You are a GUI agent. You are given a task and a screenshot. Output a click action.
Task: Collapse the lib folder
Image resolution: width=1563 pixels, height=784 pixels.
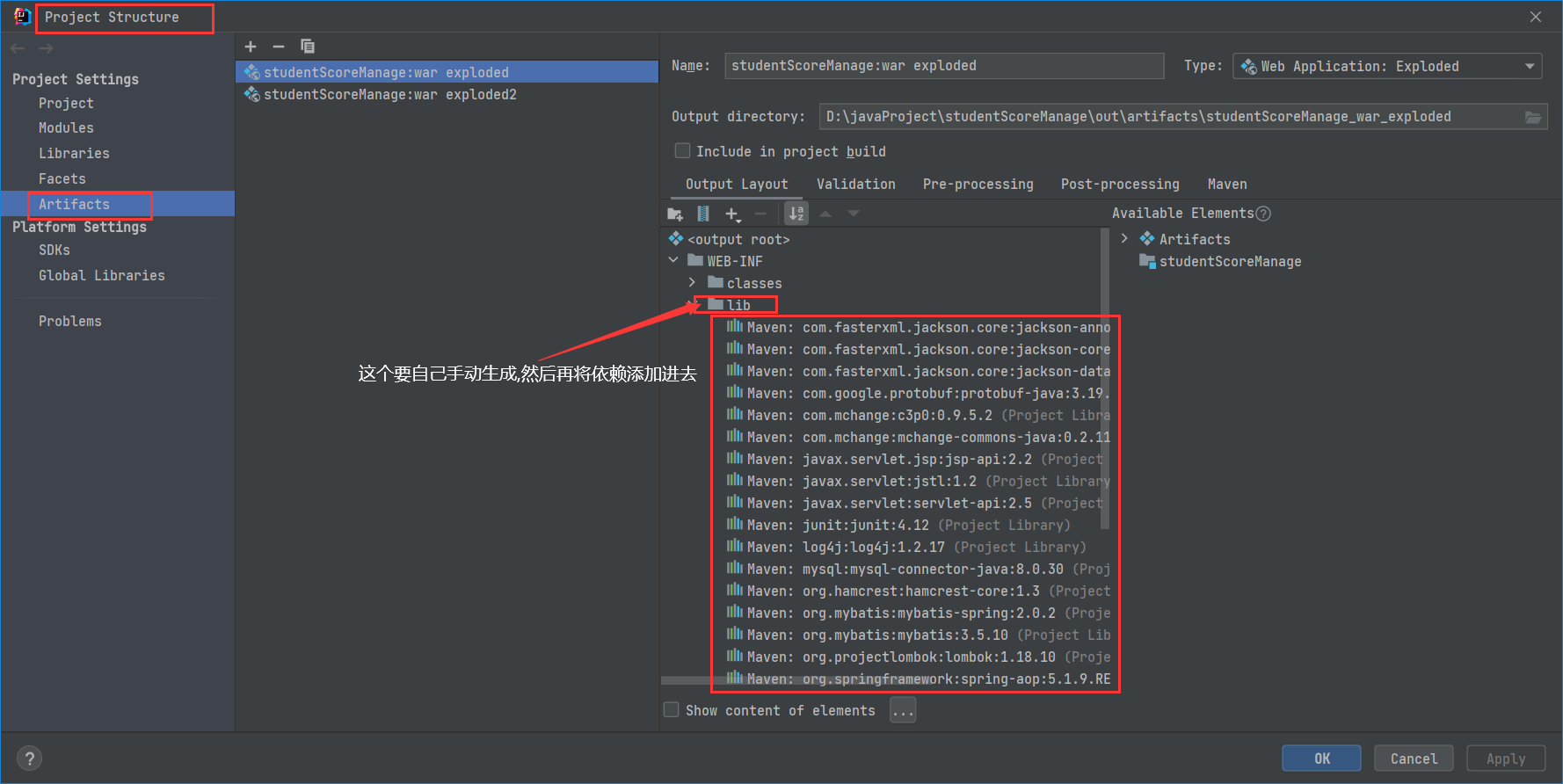point(693,305)
